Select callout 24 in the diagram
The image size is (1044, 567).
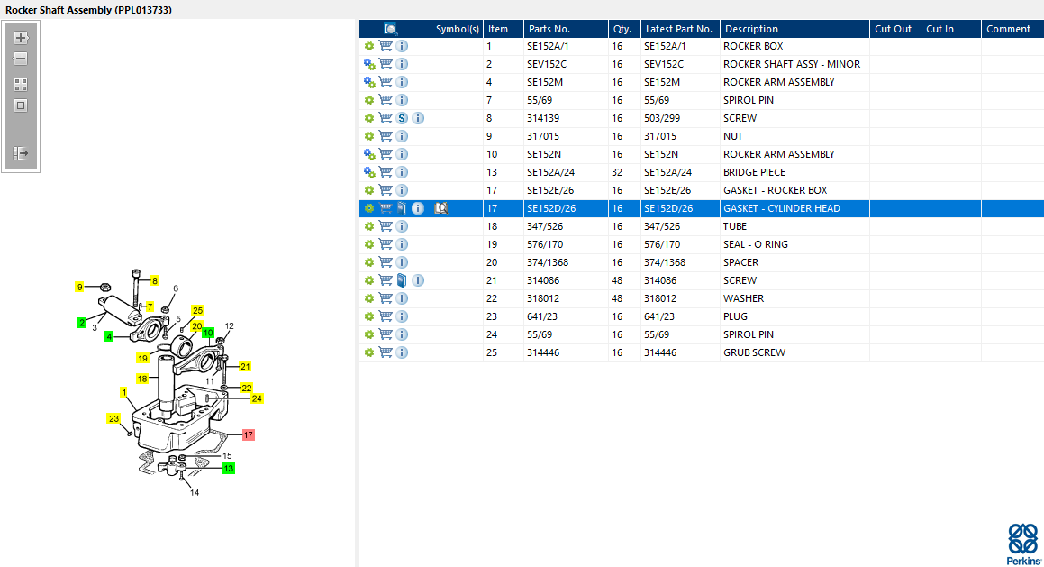257,398
